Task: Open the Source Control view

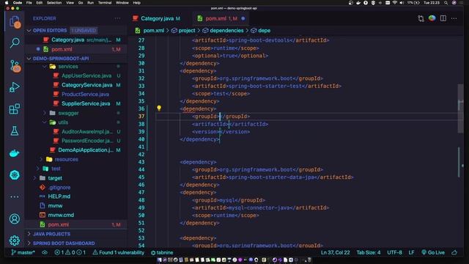Action: click(x=15, y=66)
